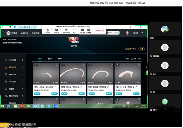Tick the checkbox on card 1
The width and height of the screenshot is (183, 128).
57,65
